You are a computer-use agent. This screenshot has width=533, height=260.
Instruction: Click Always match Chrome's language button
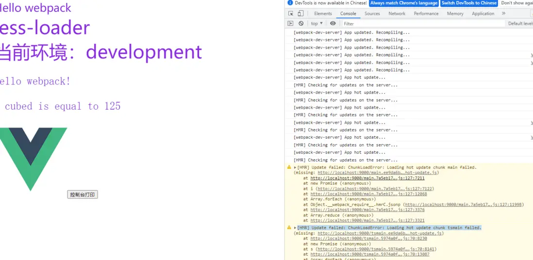pos(404,3)
